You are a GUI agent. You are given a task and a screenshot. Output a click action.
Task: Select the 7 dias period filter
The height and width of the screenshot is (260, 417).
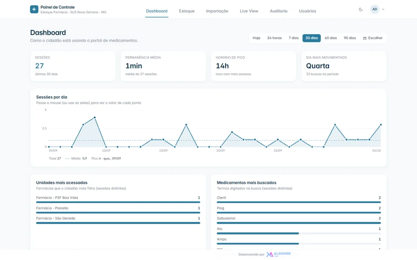pyautogui.click(x=294, y=38)
